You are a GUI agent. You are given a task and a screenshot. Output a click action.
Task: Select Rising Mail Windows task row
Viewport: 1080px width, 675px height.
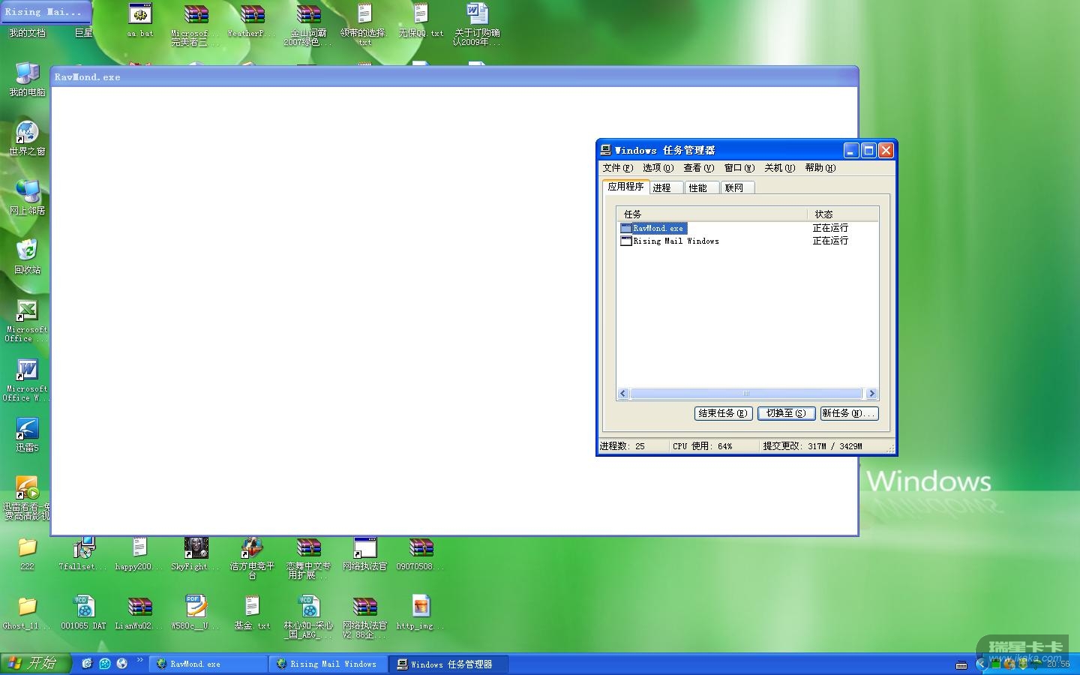[x=675, y=241]
